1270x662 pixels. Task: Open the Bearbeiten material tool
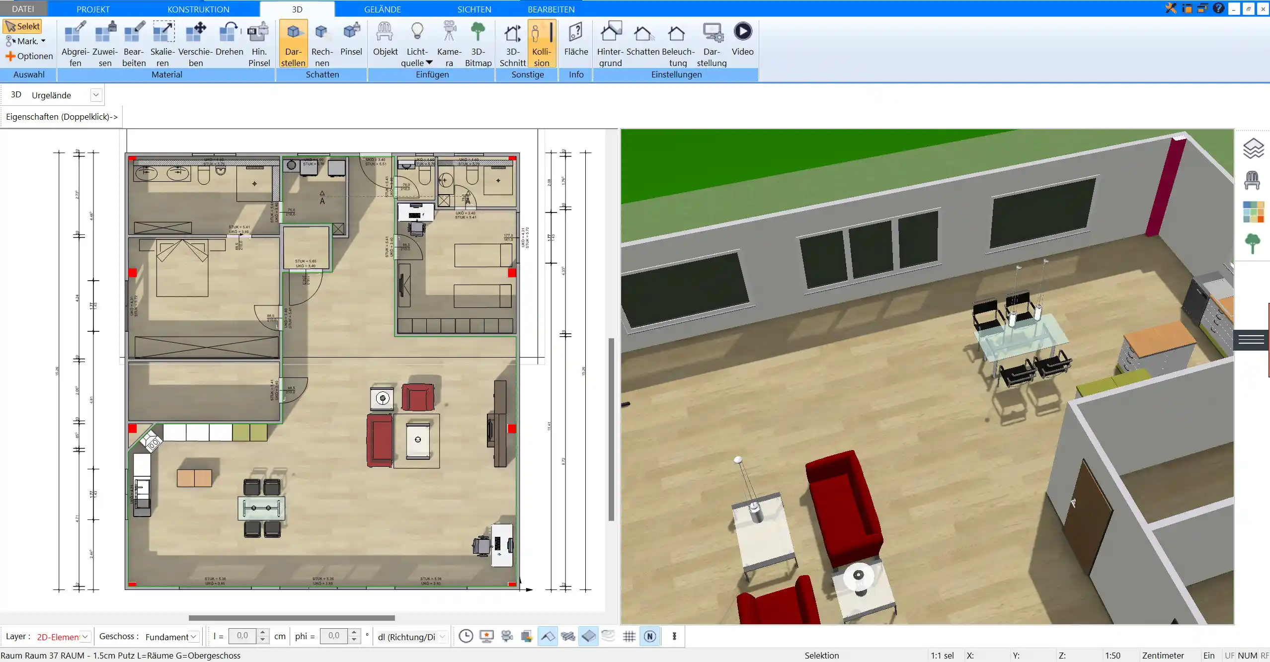point(134,44)
